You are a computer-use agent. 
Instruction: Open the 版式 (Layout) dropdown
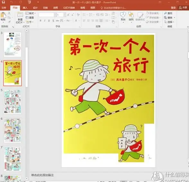[31, 13]
